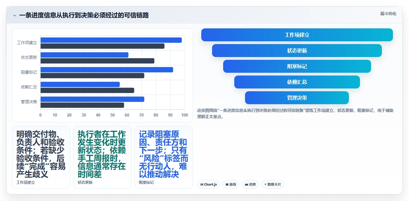This screenshot has height=201, width=409.
Task: Click the 工作项建立 caption under the first card
Action: click(x=26, y=183)
